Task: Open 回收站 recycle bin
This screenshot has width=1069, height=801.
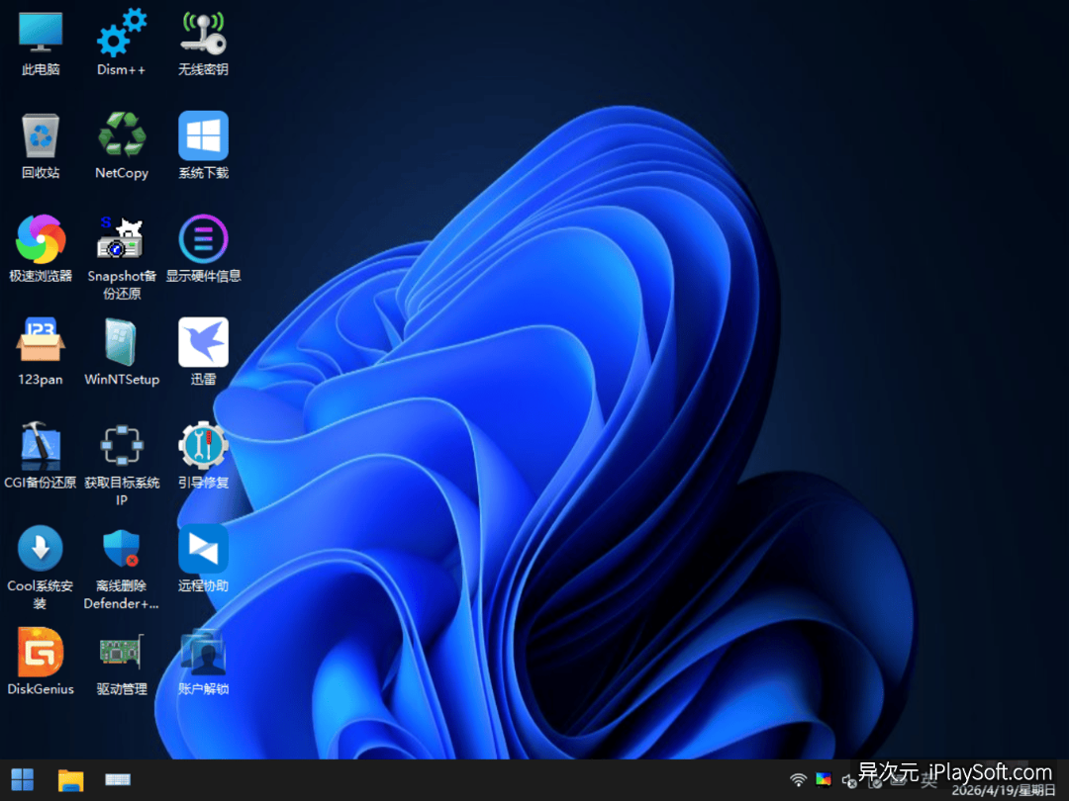Action: coord(41,145)
